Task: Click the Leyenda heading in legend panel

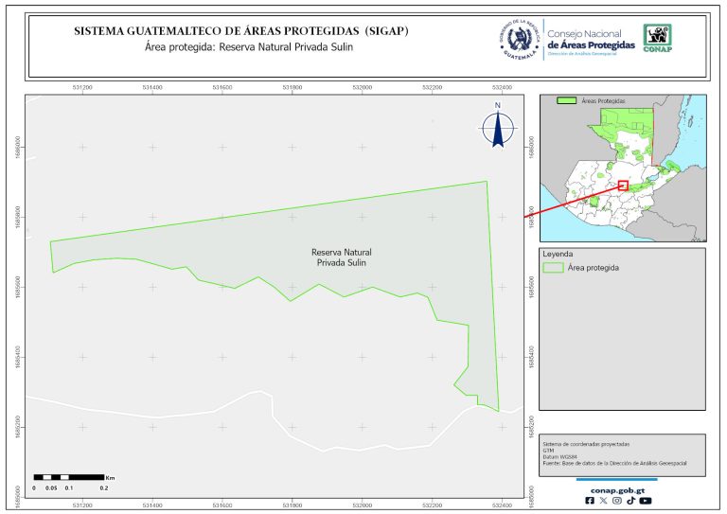Action: (x=558, y=255)
